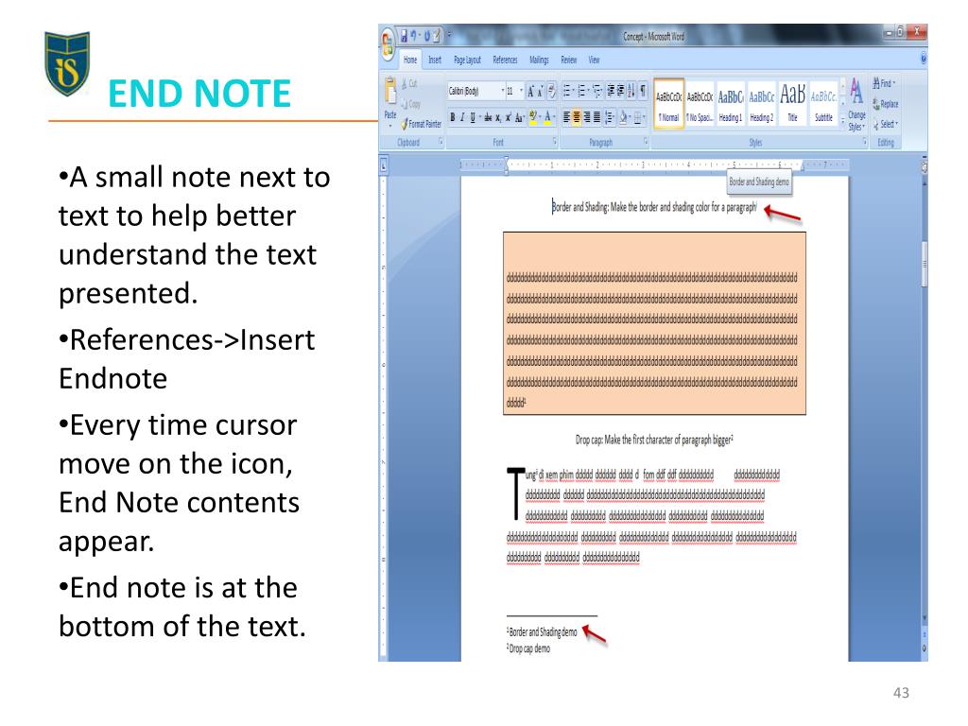
Task: Click Increase Indent icon
Action: coord(621,91)
